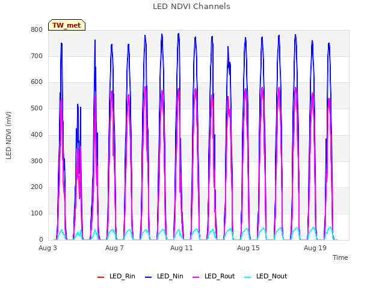
Task: Click the 400 y-axis tick label
Action: (x=37, y=134)
